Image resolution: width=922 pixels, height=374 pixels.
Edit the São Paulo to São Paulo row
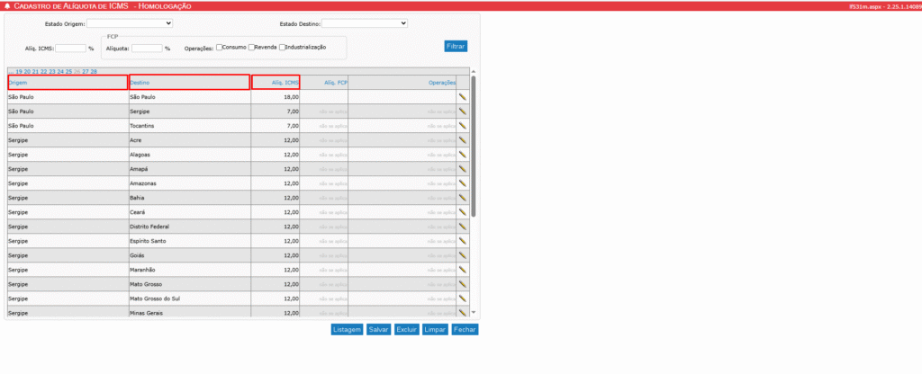463,96
